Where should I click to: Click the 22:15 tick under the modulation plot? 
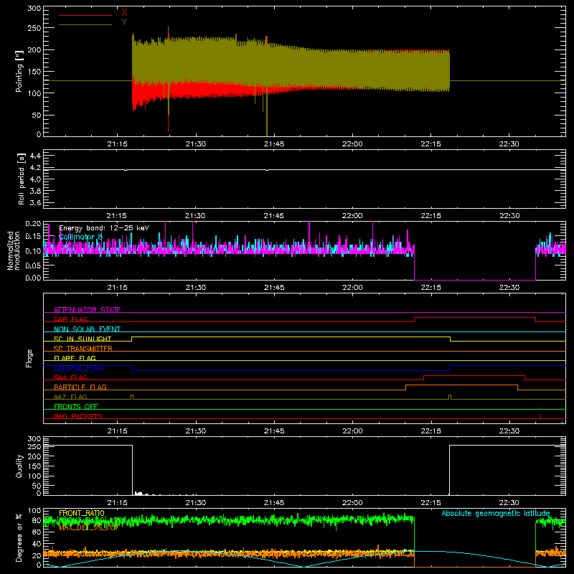[431, 288]
